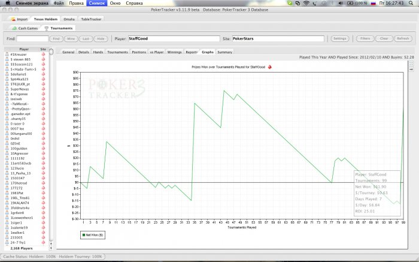Select the Winnings tab
The width and height of the screenshot is (419, 262).
(174, 52)
